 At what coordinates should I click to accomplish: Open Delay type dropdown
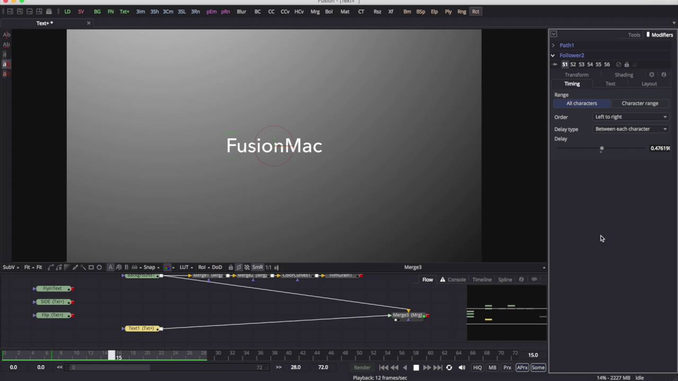[631, 129]
